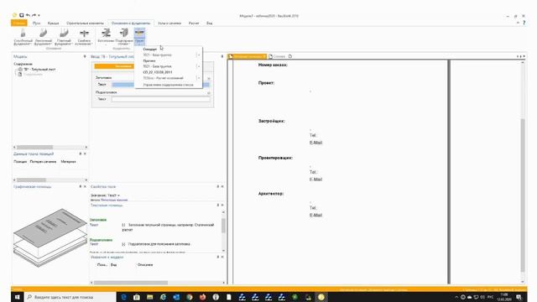
Task: Select the Подпорная стенка ribbon tool
Action: 123,37
